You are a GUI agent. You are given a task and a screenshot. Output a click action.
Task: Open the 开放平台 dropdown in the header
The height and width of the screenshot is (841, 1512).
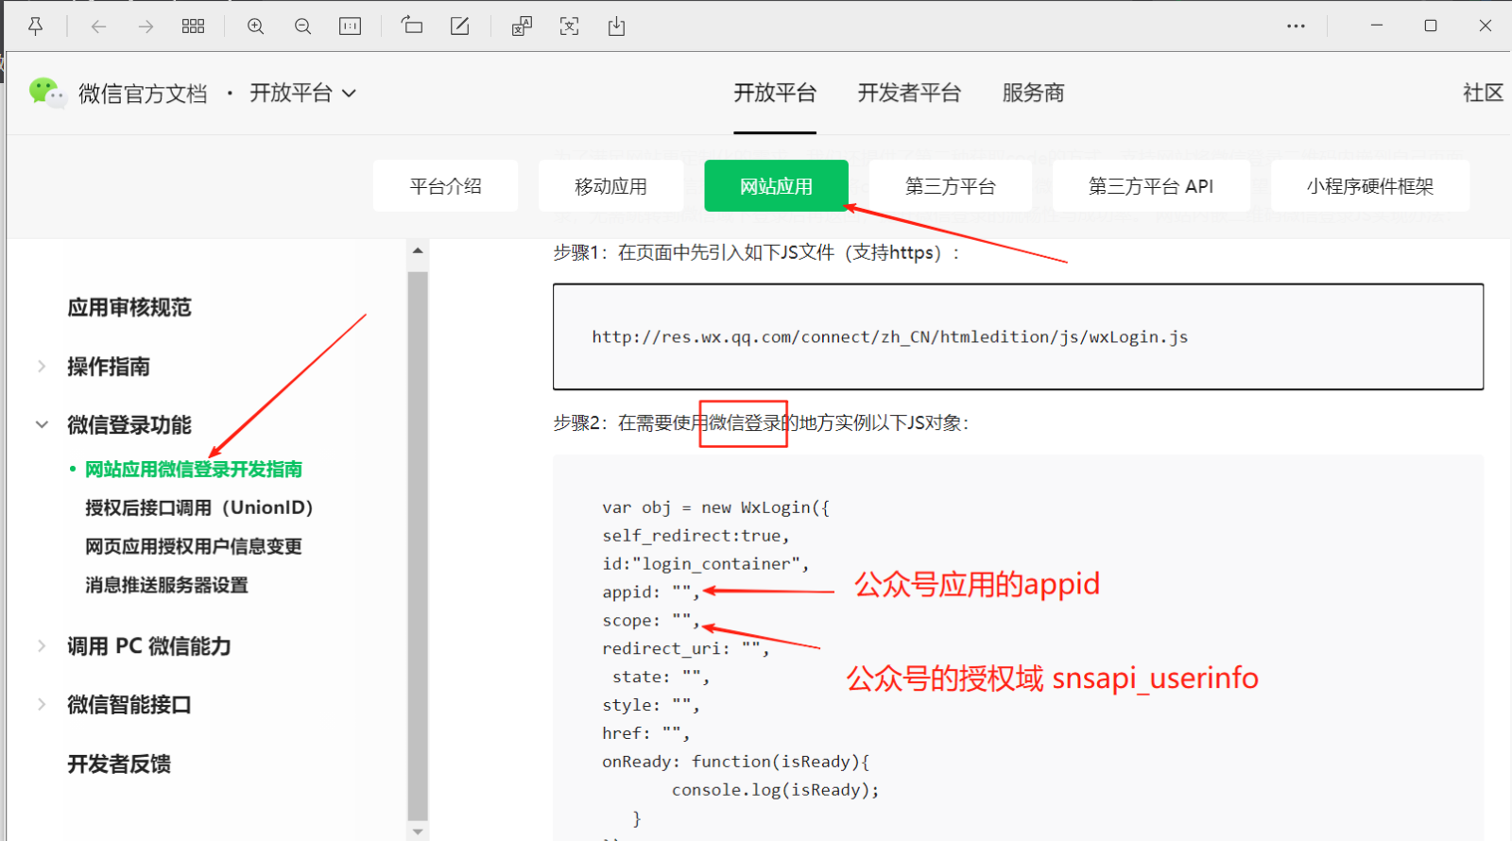tap(302, 93)
